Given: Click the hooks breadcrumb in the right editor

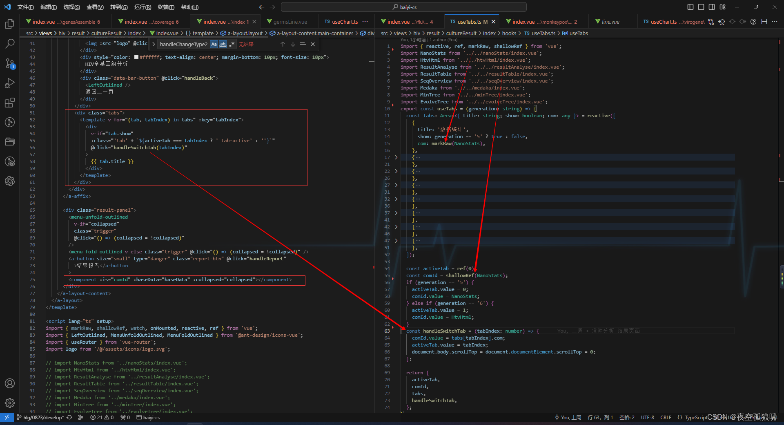Looking at the screenshot, I should click(509, 33).
